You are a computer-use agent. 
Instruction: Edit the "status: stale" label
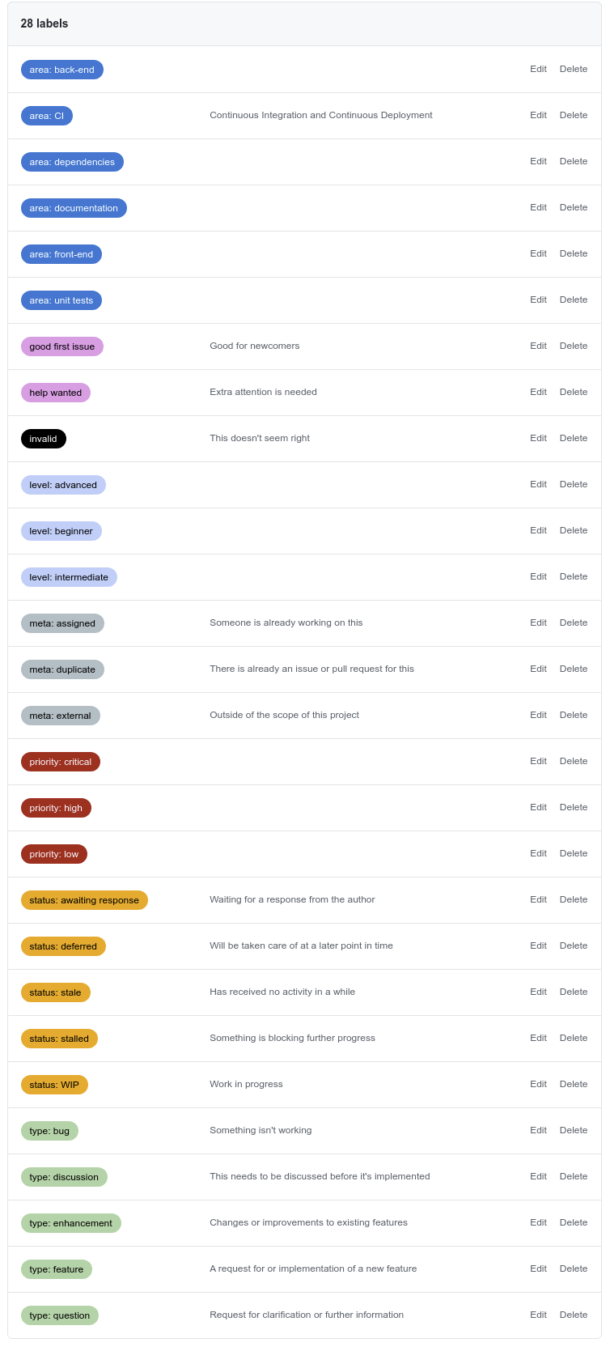pyautogui.click(x=538, y=992)
